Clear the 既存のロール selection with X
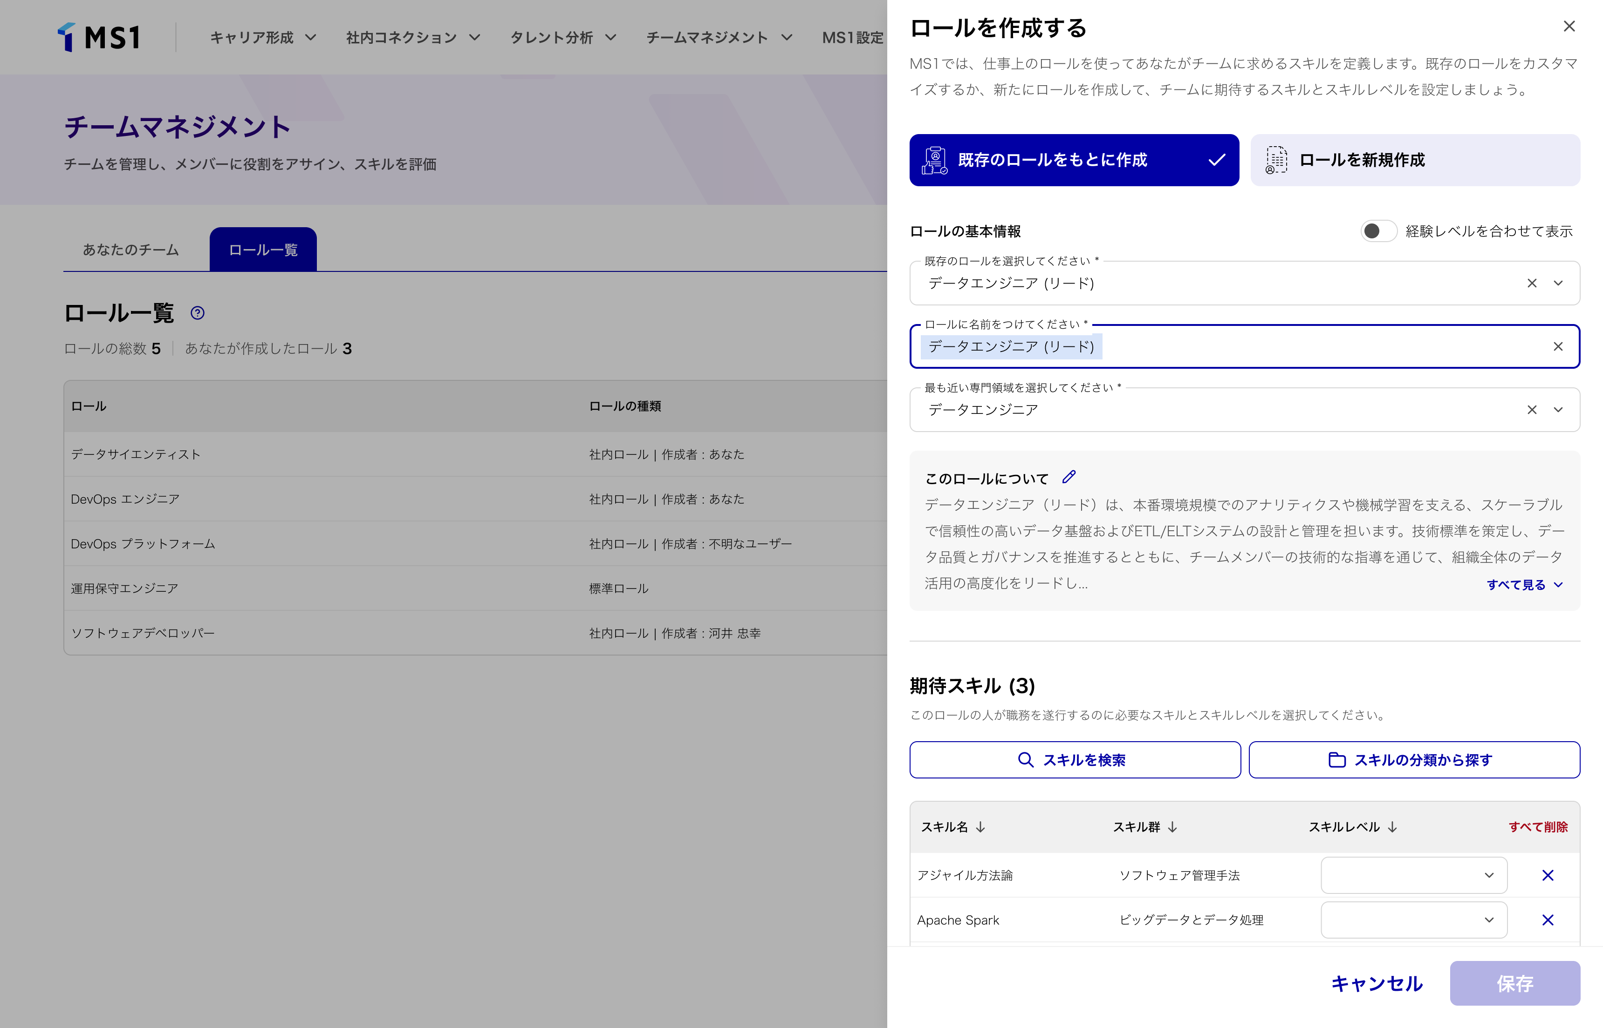1603x1028 pixels. pyautogui.click(x=1532, y=283)
